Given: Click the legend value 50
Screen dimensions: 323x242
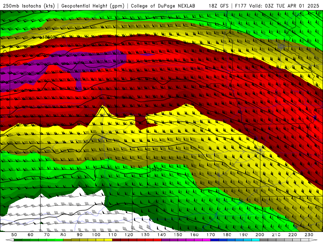Looking at the screenshot, I should point(14,235).
